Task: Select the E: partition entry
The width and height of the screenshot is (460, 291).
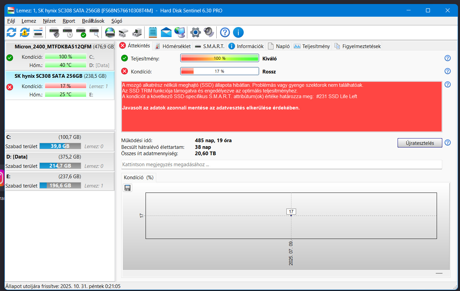Action: 60,181
